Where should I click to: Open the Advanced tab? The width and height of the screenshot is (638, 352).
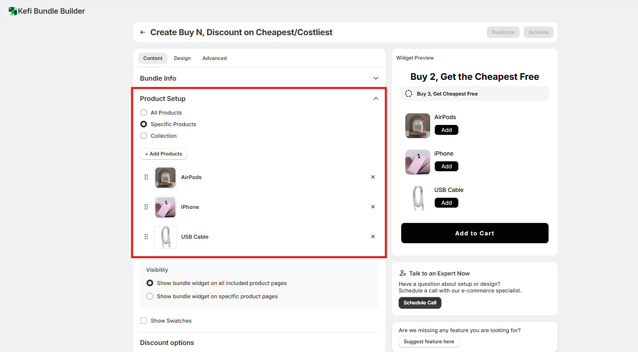pos(214,58)
